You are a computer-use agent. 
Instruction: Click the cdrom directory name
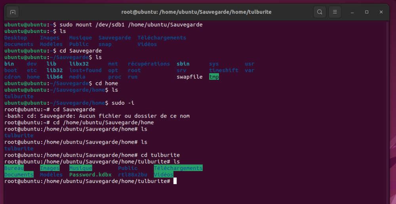pyautogui.click(x=12, y=77)
